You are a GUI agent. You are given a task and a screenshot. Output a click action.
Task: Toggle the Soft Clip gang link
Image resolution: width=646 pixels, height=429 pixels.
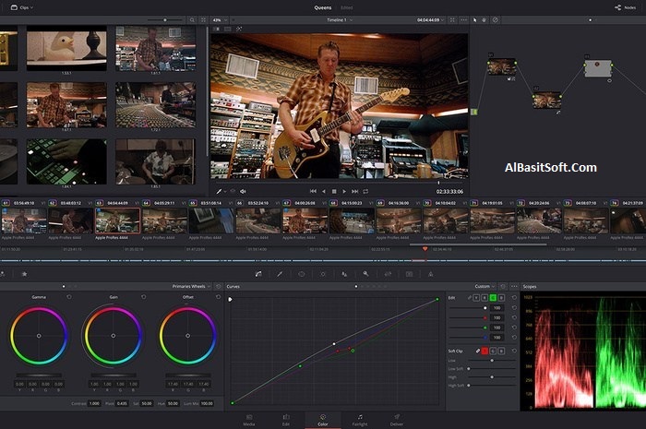click(477, 351)
